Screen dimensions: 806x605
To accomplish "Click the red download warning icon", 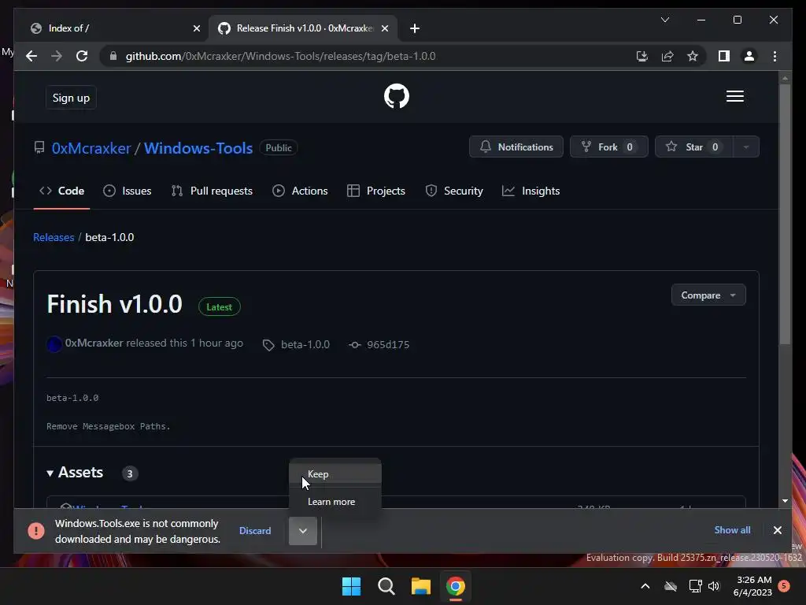I will pyautogui.click(x=36, y=530).
